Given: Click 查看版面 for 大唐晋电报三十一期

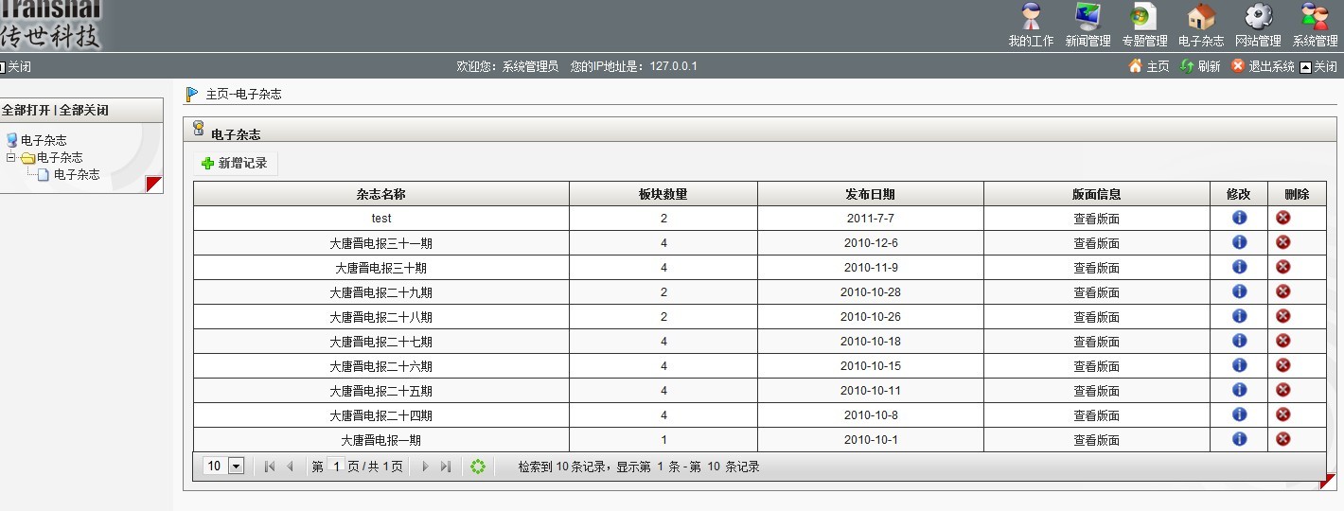Looking at the screenshot, I should 1097,243.
